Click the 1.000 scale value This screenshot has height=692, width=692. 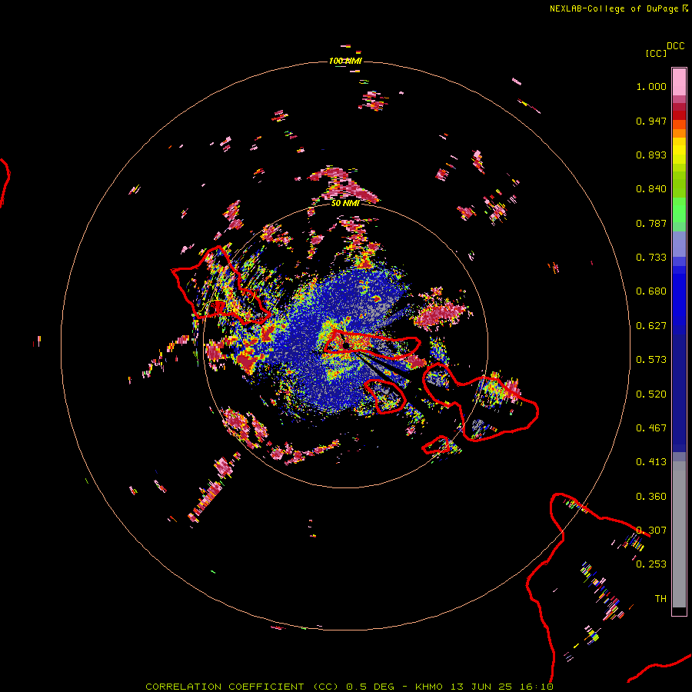click(651, 86)
